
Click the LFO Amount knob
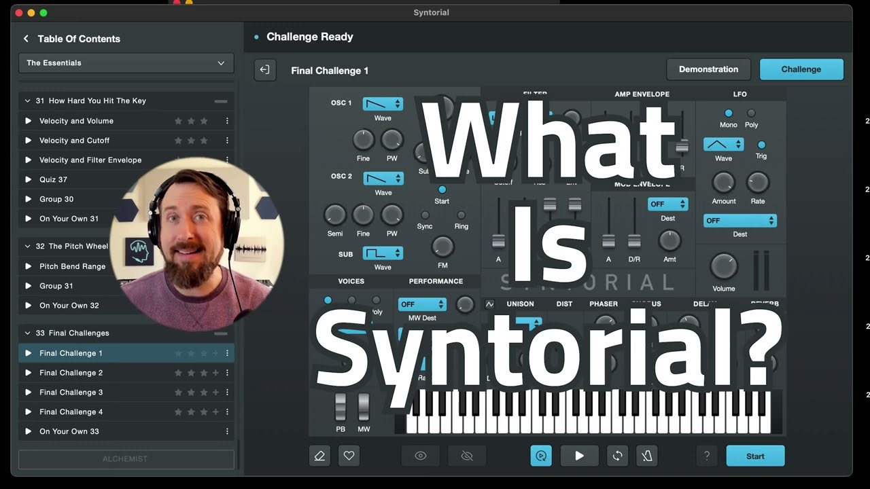(723, 182)
